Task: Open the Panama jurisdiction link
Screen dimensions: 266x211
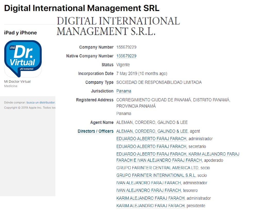Action: 124,91
